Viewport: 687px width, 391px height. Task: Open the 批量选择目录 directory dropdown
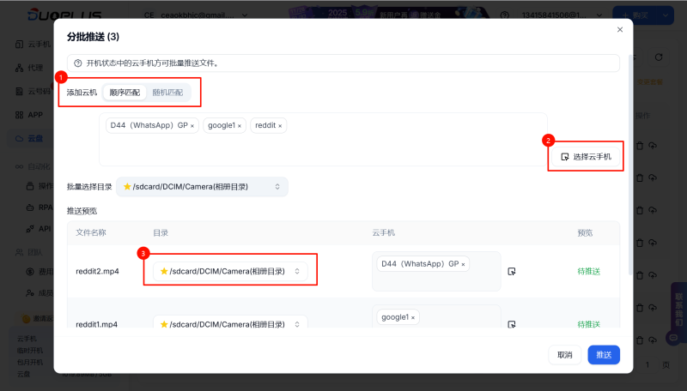click(x=203, y=186)
